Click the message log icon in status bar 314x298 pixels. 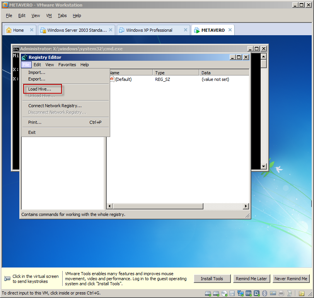pos(302,294)
